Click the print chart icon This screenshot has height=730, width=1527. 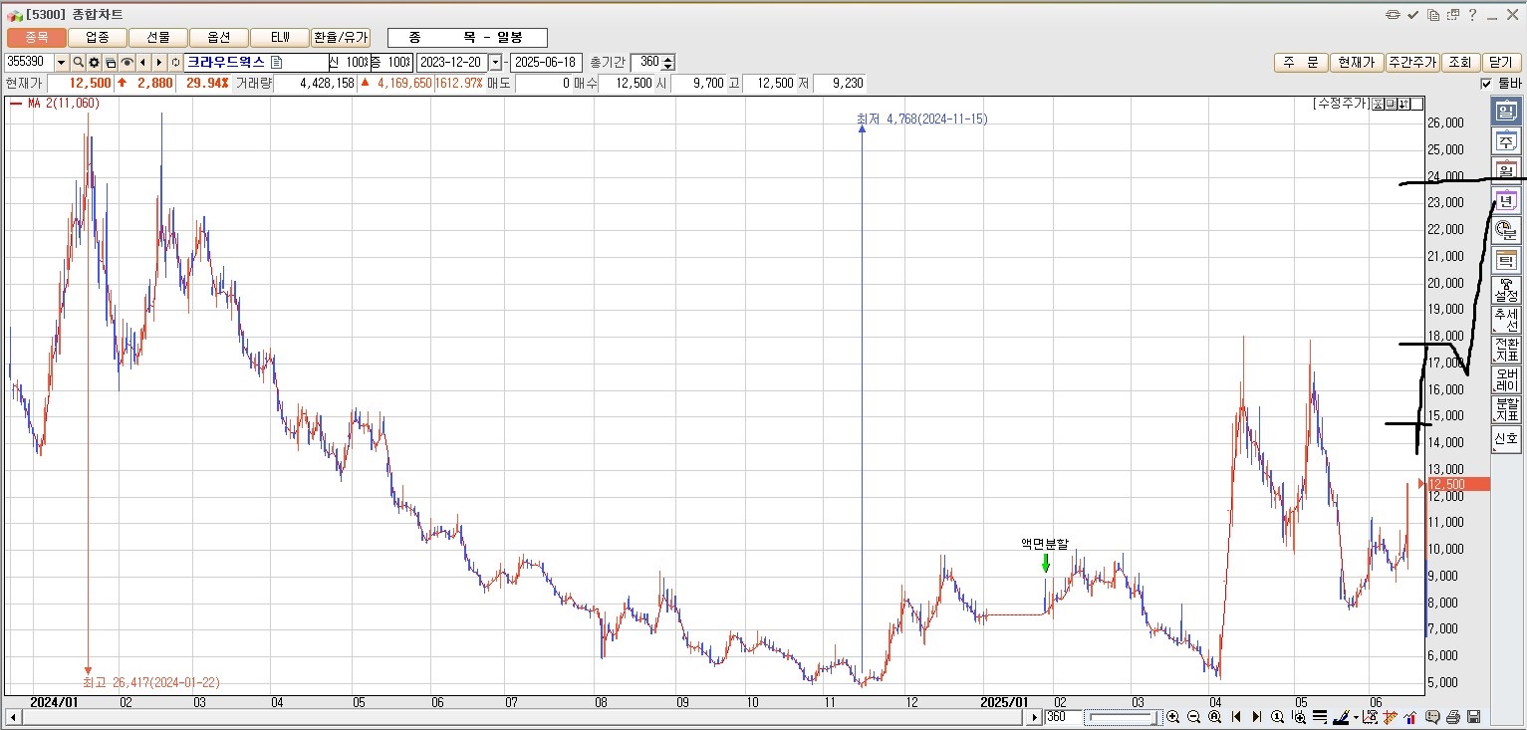tap(1453, 717)
